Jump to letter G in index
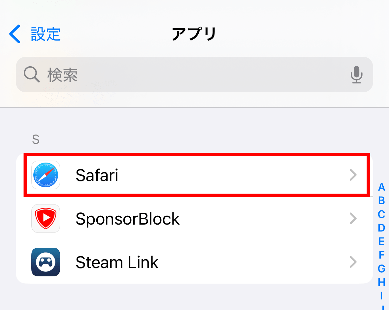 [x=381, y=268]
